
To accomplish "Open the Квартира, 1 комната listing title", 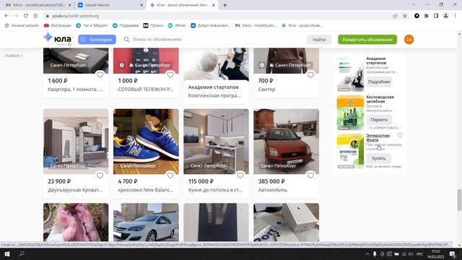I will tap(75, 90).
